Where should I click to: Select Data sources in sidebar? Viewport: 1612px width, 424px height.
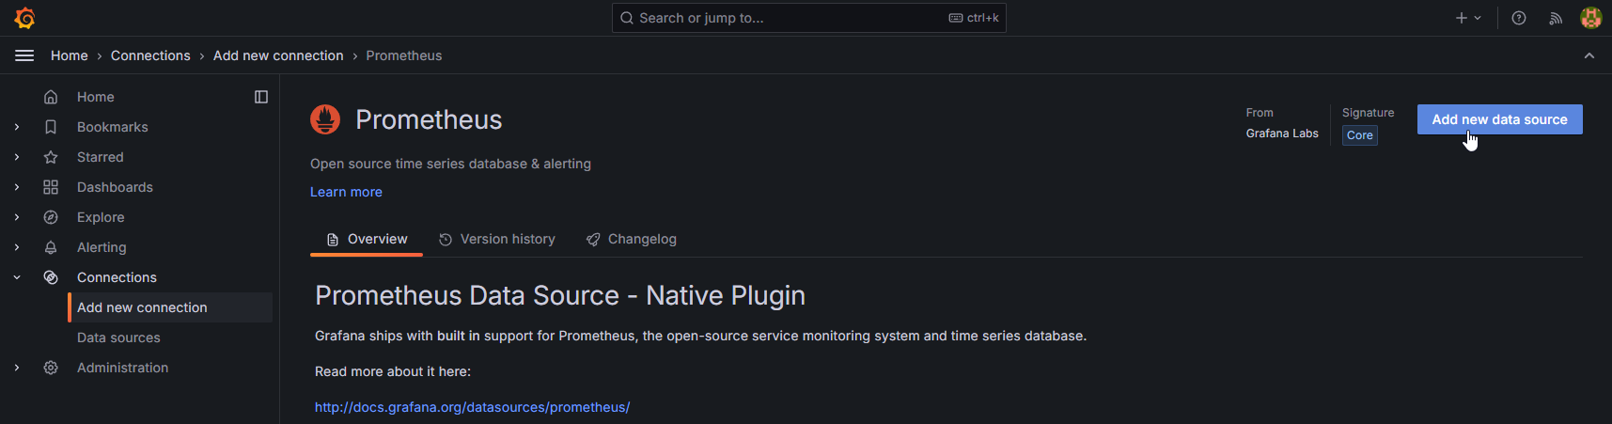[x=118, y=338]
